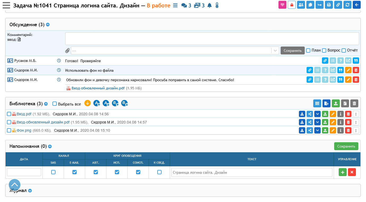Viewport: 366px width, 202px height.
Task: Click the orange download-all arrow in Библиотека
Action: coord(88,103)
